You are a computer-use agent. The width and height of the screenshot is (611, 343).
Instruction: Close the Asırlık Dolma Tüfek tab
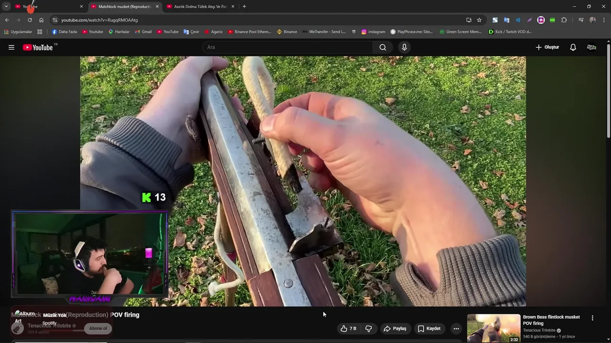[233, 6]
